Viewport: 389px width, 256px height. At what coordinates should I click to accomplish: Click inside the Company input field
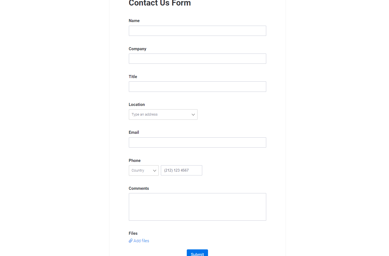197,58
